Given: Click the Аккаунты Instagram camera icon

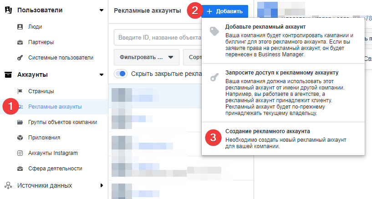Looking at the screenshot, I should (20, 153).
